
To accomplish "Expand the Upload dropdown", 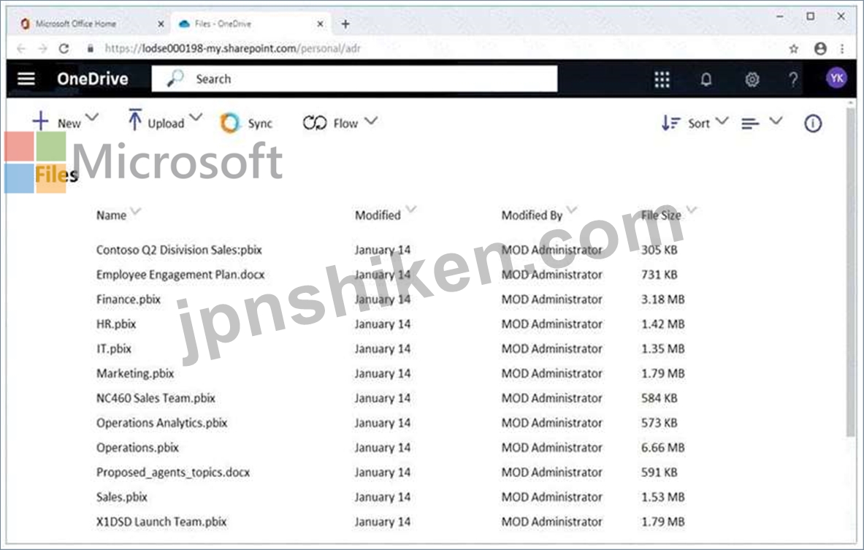I will [196, 118].
